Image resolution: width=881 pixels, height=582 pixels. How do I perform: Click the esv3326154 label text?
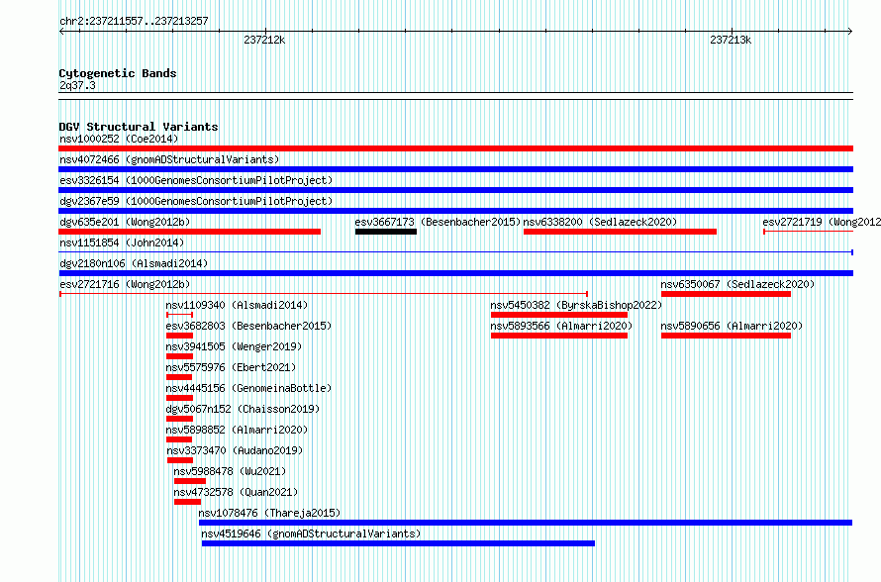196,180
